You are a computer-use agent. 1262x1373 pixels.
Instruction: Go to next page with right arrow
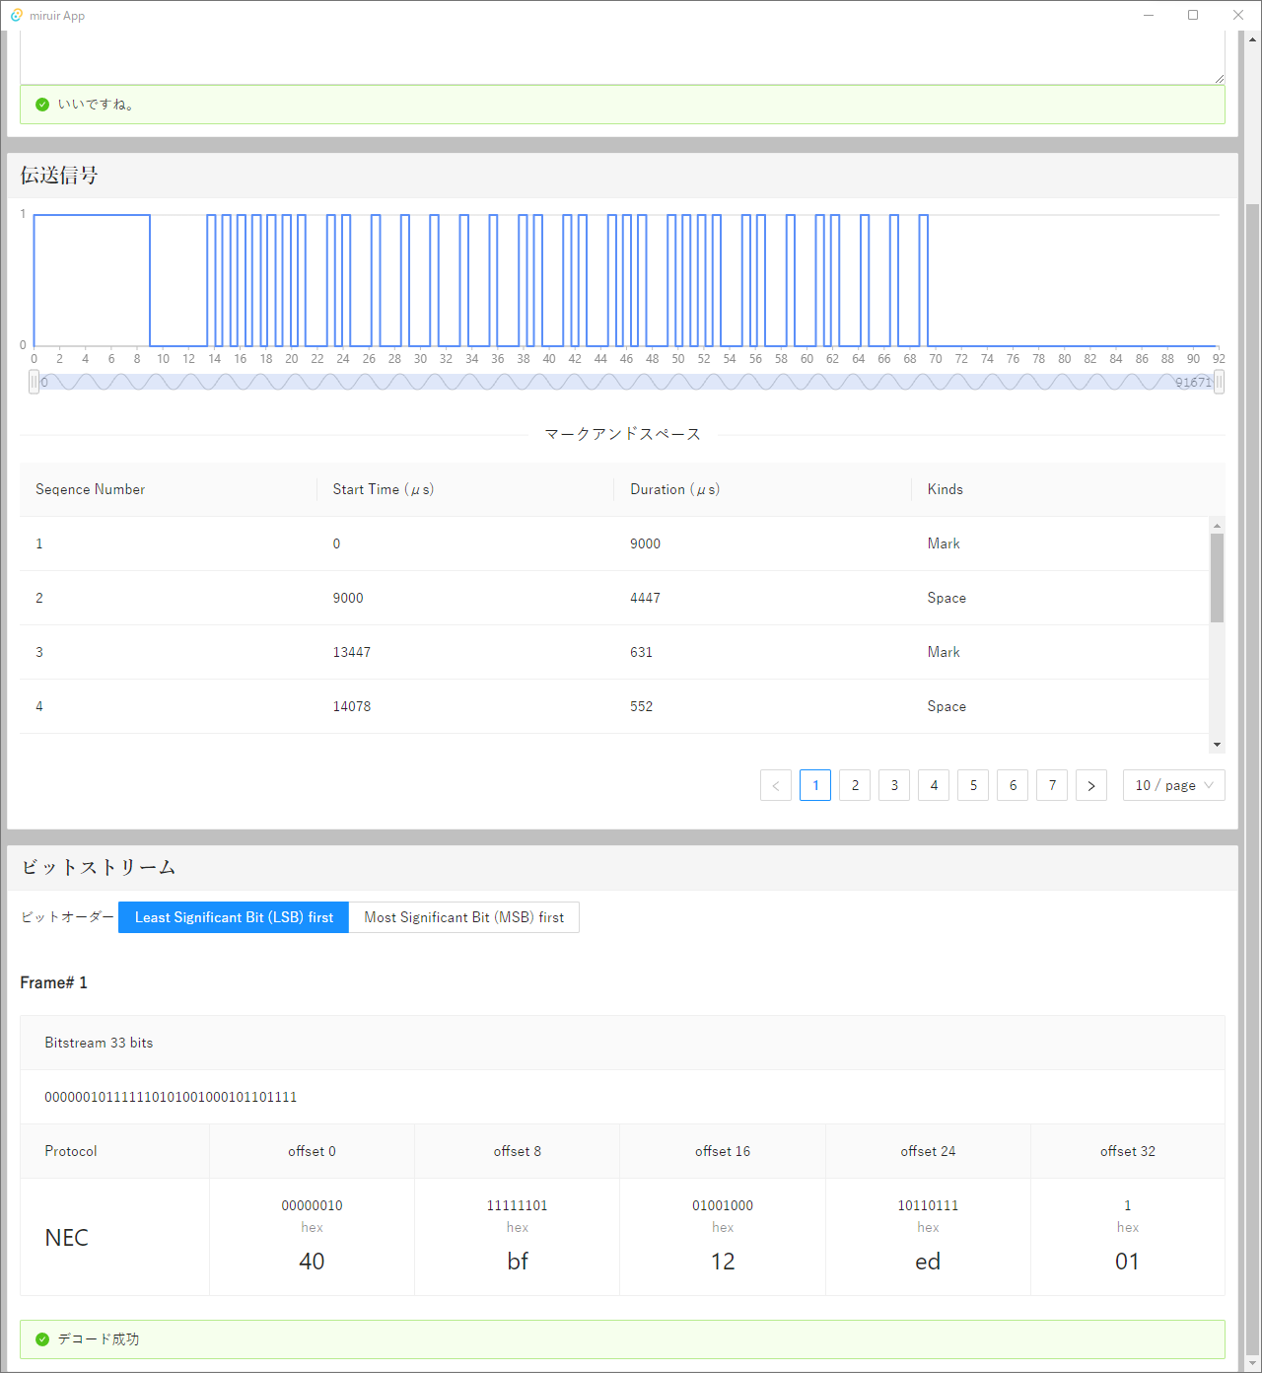point(1090,785)
